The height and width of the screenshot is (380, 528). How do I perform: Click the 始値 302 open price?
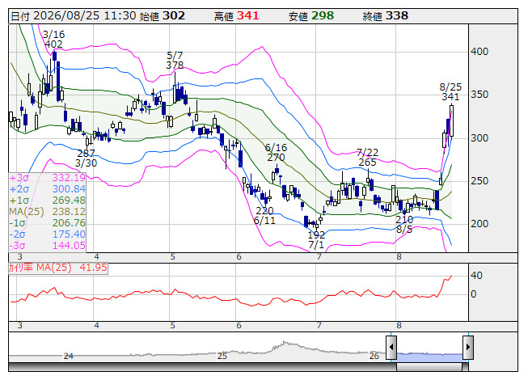point(163,16)
